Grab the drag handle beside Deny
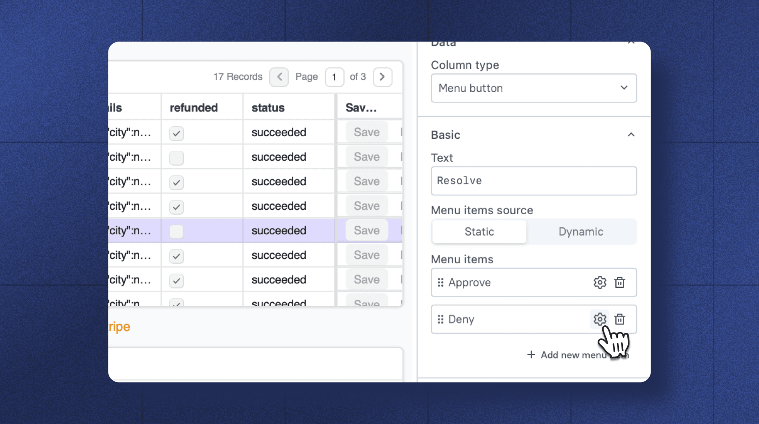The width and height of the screenshot is (759, 424). [x=441, y=319]
